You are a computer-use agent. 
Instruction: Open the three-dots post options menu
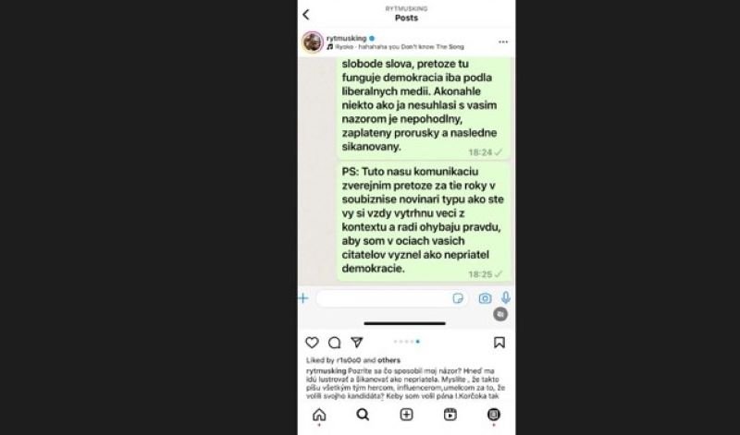point(503,42)
